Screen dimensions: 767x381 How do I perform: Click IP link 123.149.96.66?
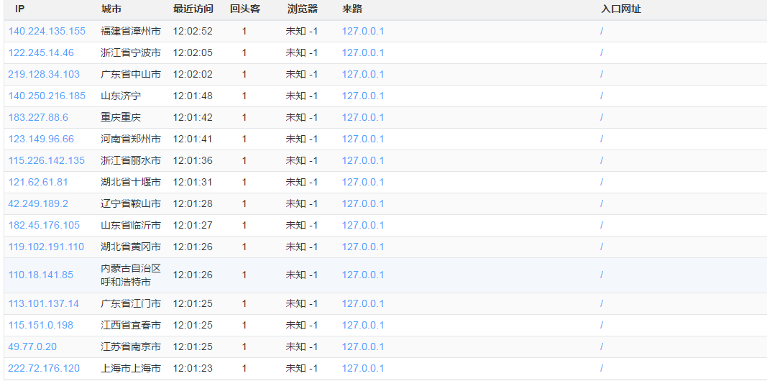tap(41, 139)
